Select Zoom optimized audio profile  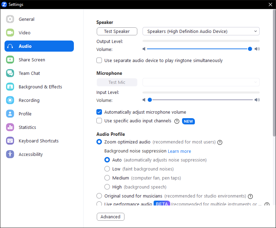pyautogui.click(x=99, y=142)
